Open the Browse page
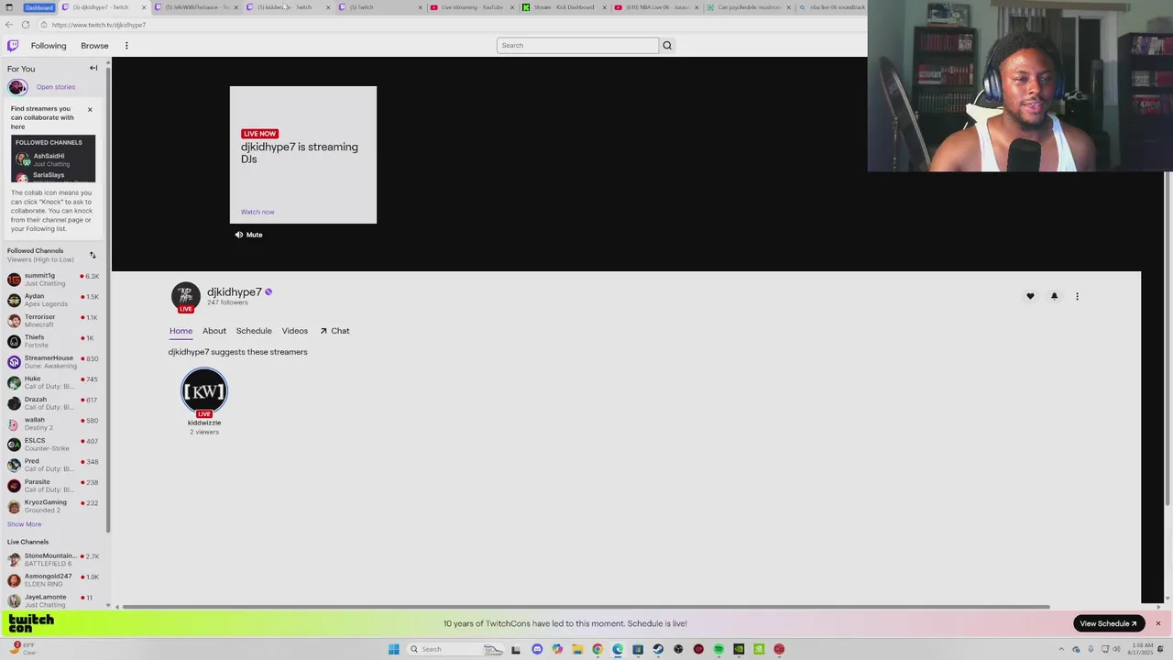This screenshot has height=660, width=1173. coord(94,46)
